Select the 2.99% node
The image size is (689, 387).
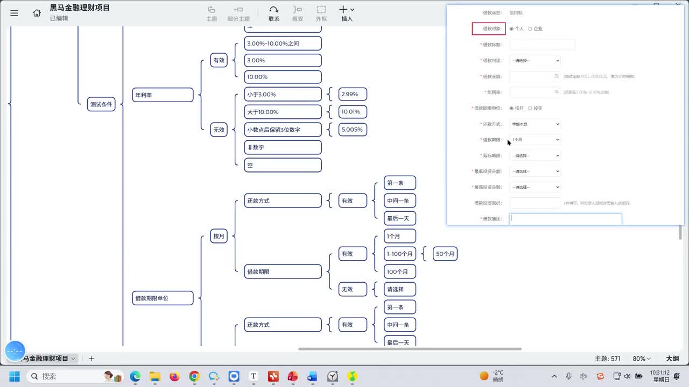tap(352, 94)
